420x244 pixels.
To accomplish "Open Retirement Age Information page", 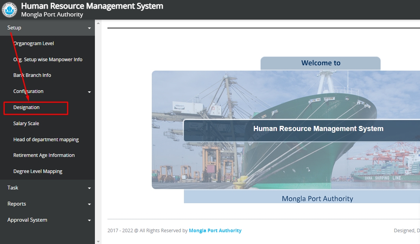I will 44,155.
